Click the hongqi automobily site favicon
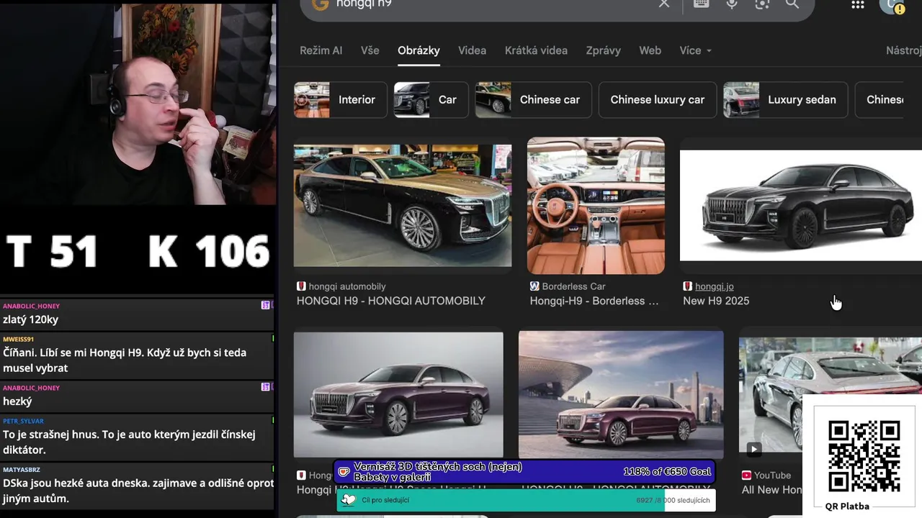The width and height of the screenshot is (922, 518). (x=301, y=286)
